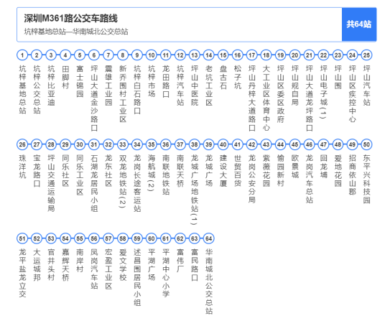This screenshot has width=385, height=321.
Task: Click the 坪山大道金沙路口 station label
Action: [x=94, y=98]
